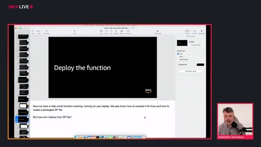Switch to the Document inspector
Image resolution: width=261 pixels, height=147 pixels.
pyautogui.click(x=201, y=32)
